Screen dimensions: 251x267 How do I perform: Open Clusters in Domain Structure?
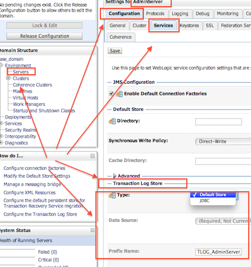tap(21, 79)
